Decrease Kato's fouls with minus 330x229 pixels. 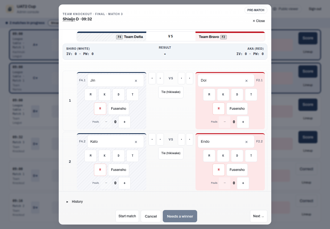pos(106,183)
